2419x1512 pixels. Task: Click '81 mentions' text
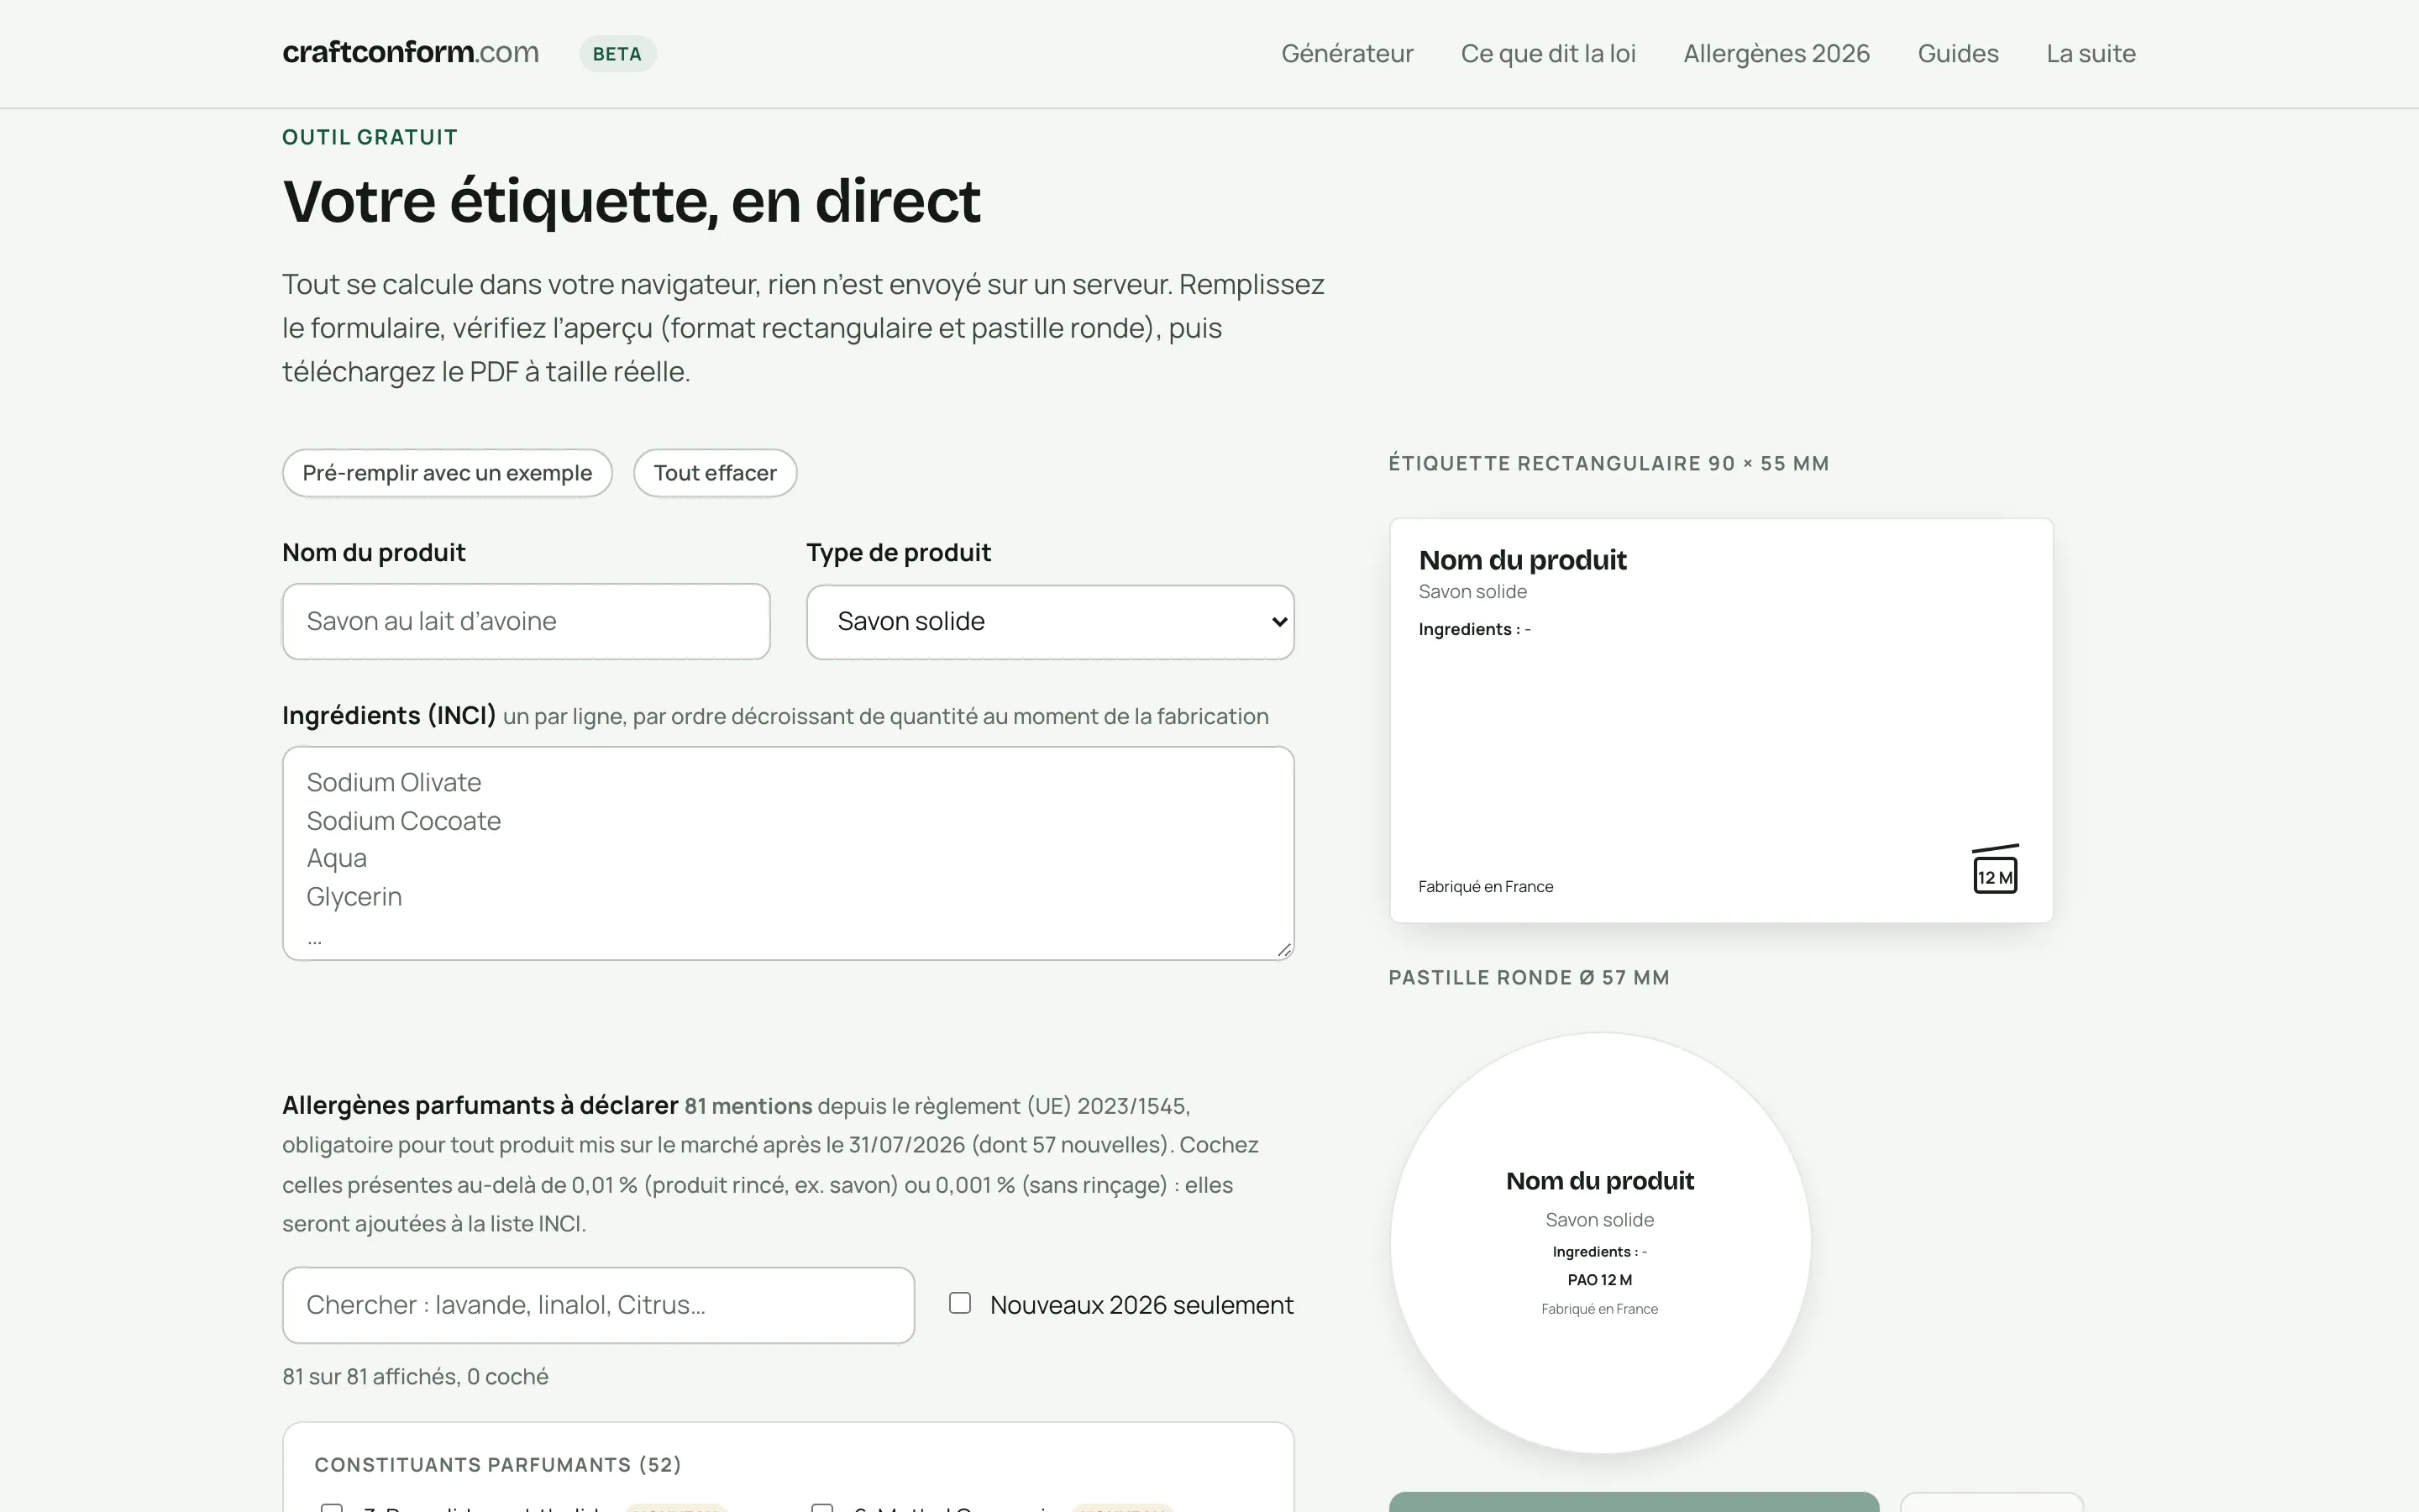click(x=748, y=1106)
